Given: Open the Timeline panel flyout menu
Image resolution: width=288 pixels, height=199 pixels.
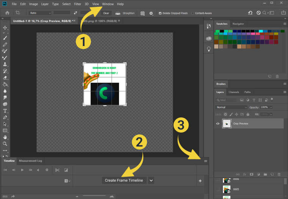Looking at the screenshot, I should pyautogui.click(x=205, y=161).
